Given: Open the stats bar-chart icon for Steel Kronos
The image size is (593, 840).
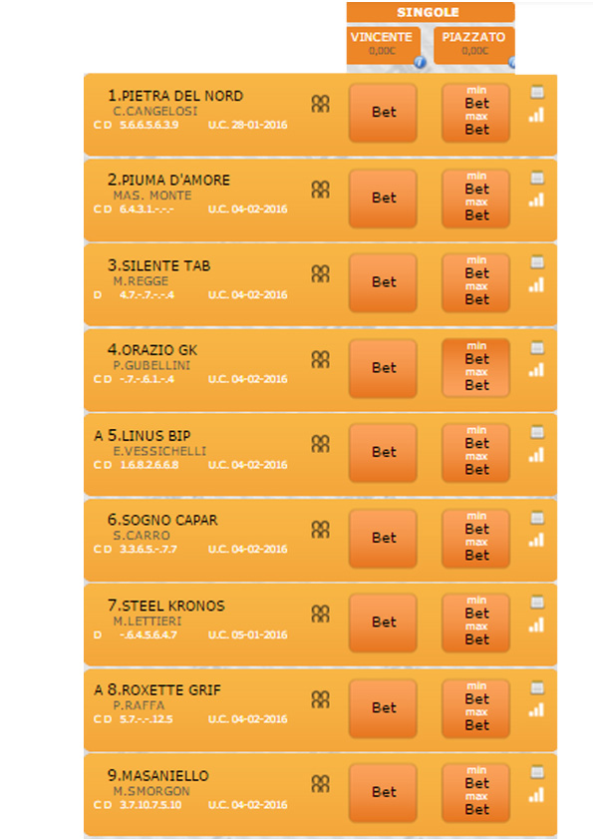Looking at the screenshot, I should click(536, 625).
